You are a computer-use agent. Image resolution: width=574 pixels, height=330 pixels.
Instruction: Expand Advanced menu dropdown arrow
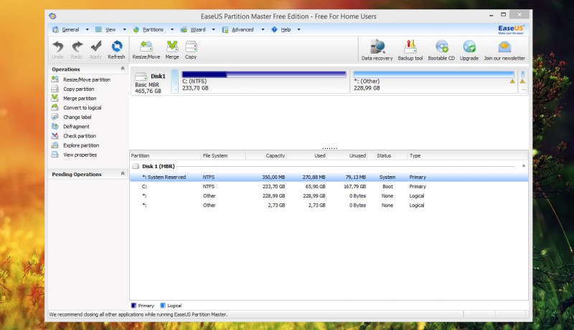click(x=263, y=29)
